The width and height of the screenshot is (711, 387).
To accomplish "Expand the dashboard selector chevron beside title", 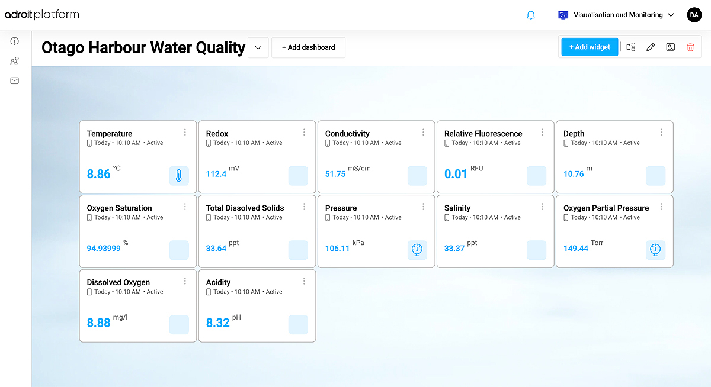I will coord(258,47).
